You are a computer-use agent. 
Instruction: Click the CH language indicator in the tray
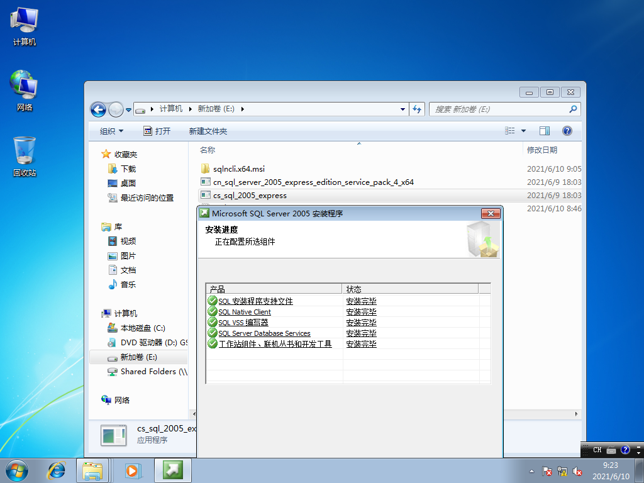596,450
